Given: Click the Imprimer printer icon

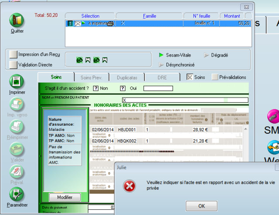Looking at the screenshot, I should pos(17,81).
